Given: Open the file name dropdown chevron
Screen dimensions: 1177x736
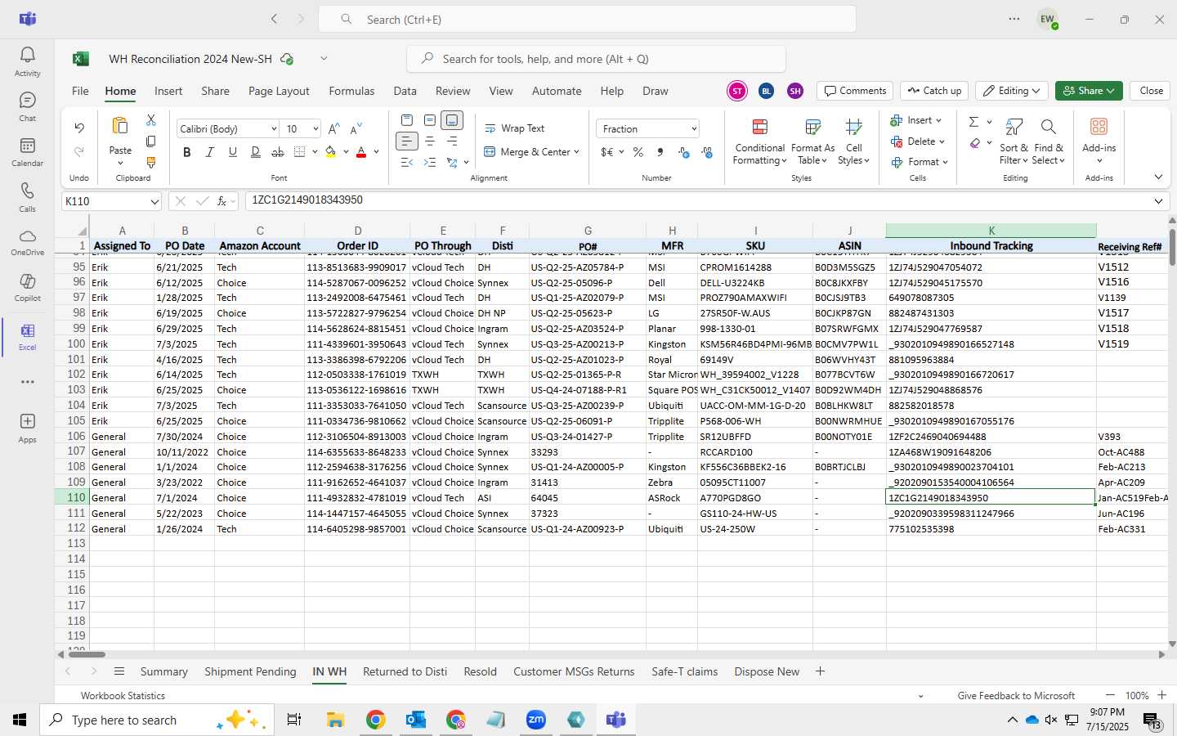Looking at the screenshot, I should coord(324,59).
